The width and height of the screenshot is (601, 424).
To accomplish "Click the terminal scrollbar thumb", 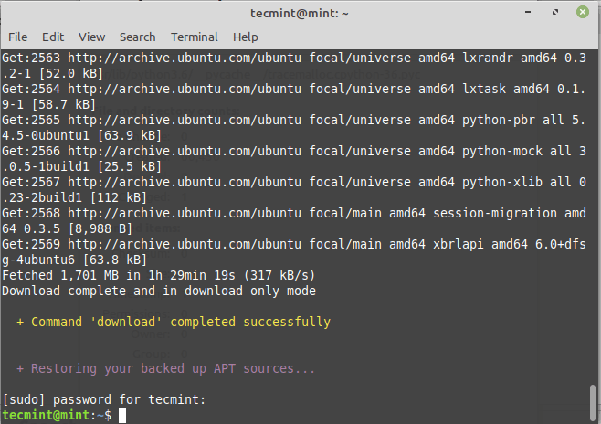I will tap(594, 402).
